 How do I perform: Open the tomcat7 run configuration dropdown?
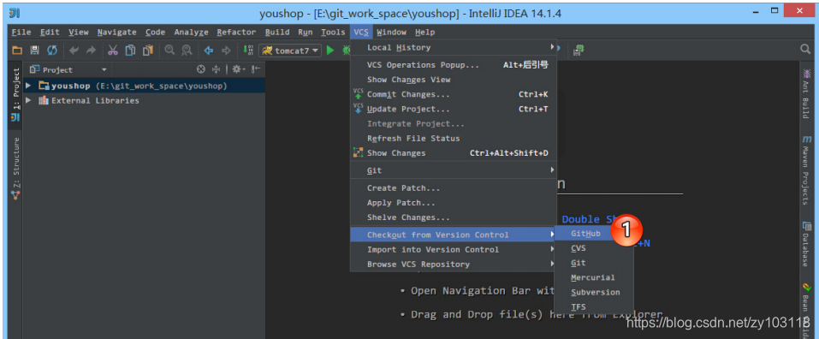point(290,51)
